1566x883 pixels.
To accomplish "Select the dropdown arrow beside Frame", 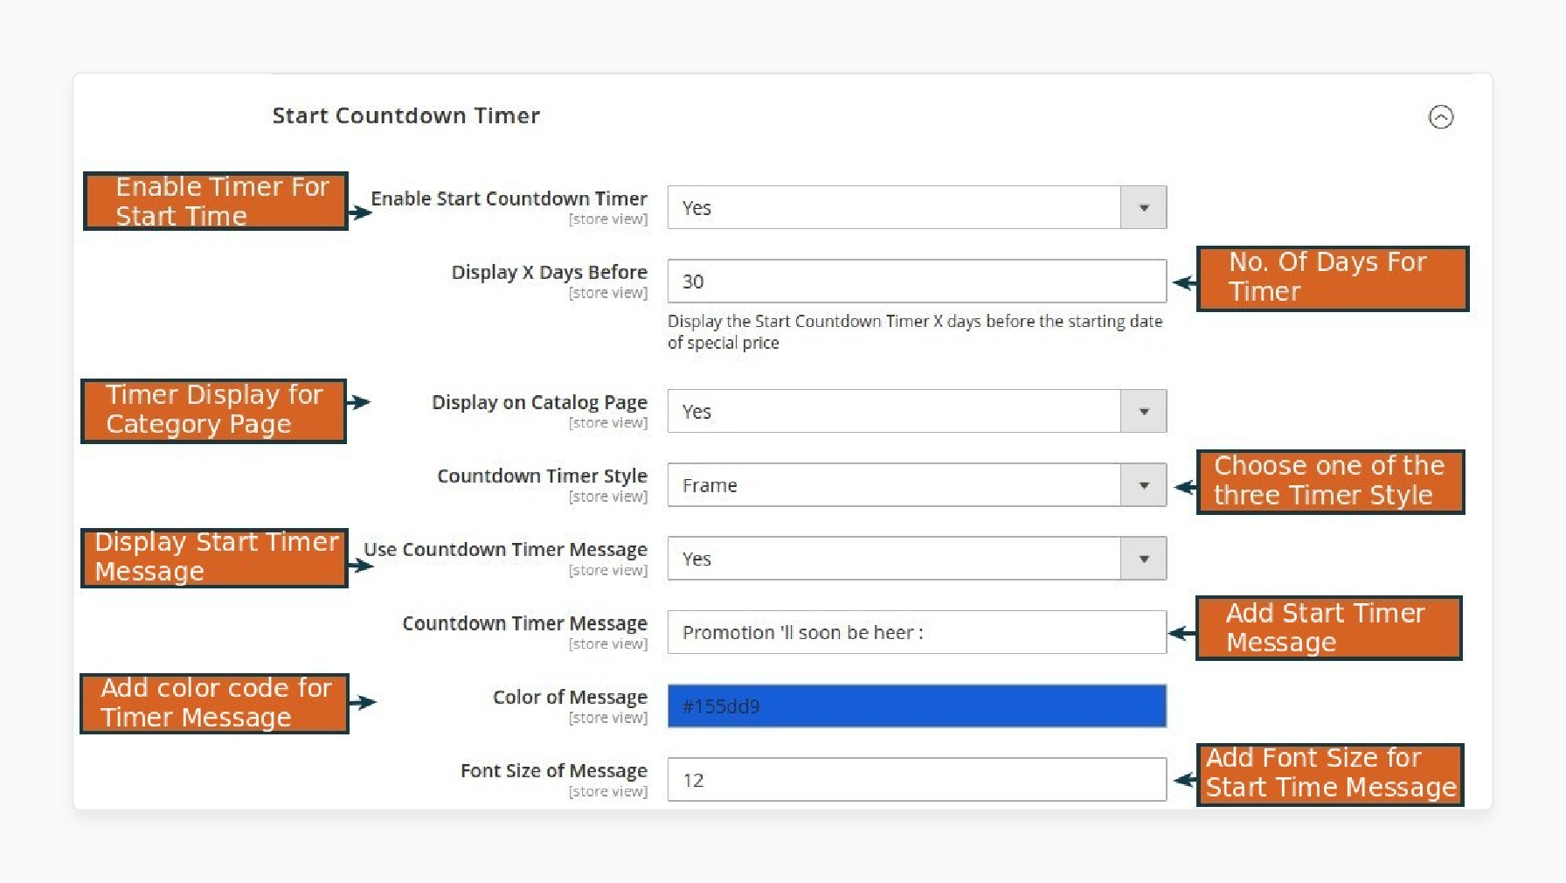I will point(1143,484).
